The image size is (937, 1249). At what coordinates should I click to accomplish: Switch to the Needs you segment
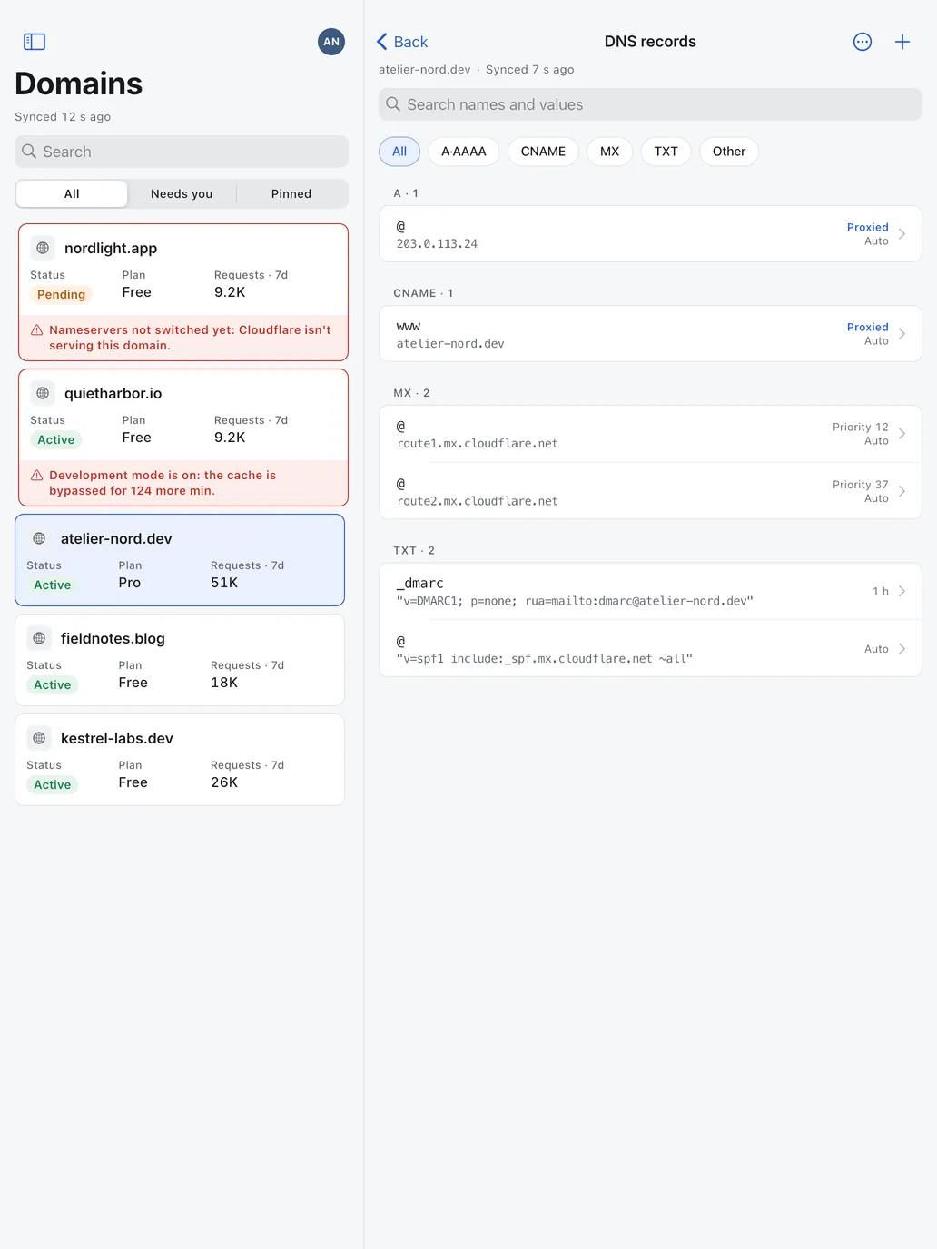pos(182,193)
